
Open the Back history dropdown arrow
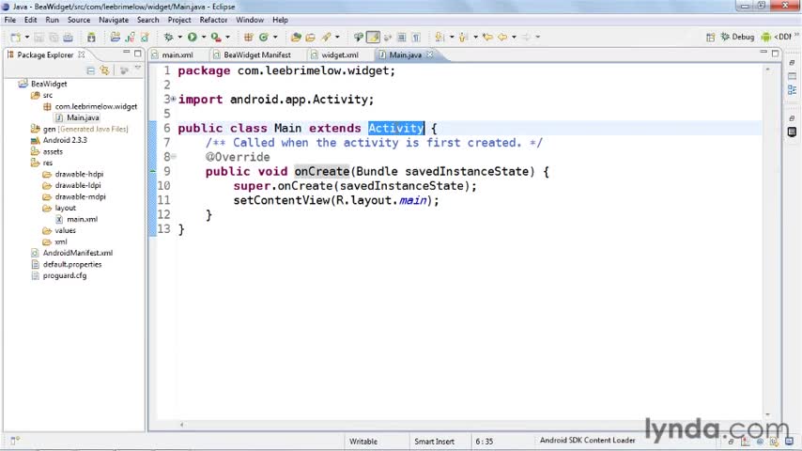pyautogui.click(x=514, y=38)
